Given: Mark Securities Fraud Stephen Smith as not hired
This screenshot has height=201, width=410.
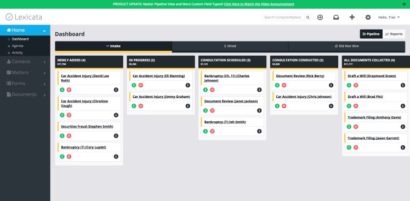Looking at the screenshot, I should click(69, 136).
